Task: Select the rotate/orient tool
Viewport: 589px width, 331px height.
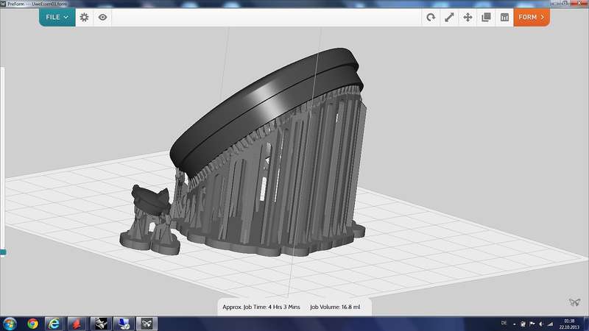Action: tap(431, 17)
